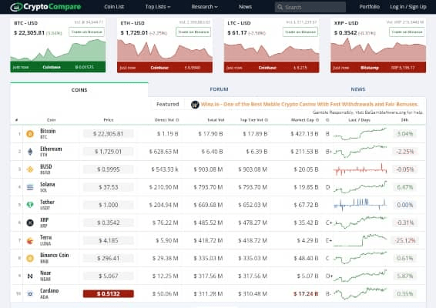Image resolution: width=436 pixels, height=308 pixels.
Task: Click the Market Cap info icon
Action: pyautogui.click(x=317, y=120)
